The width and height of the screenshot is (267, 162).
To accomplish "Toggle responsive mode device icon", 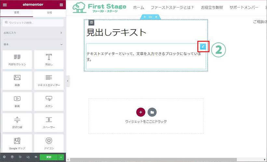I will click(28, 157).
